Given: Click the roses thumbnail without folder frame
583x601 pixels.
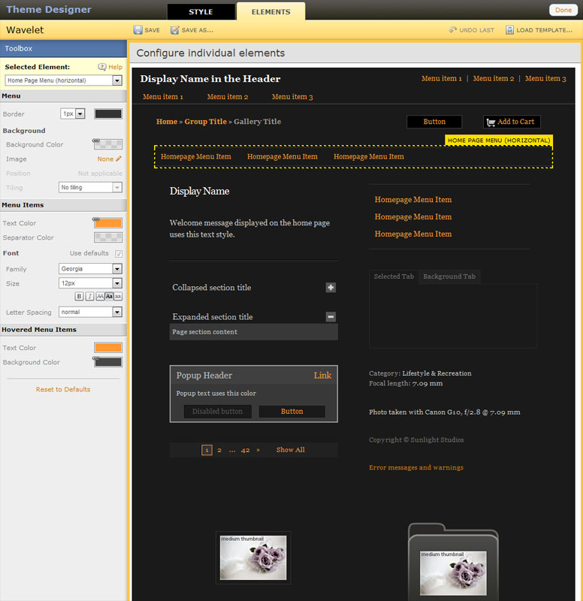Looking at the screenshot, I should pyautogui.click(x=253, y=557).
